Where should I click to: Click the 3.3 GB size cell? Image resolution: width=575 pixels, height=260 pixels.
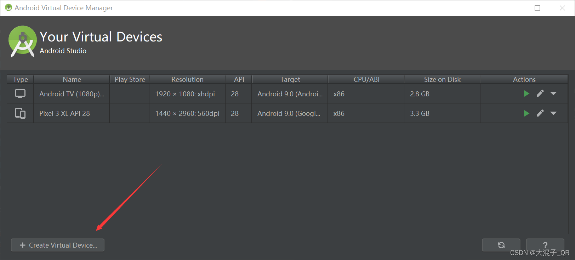click(x=442, y=113)
